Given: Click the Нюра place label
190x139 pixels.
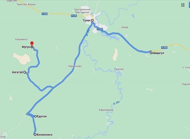Looking at the screenshot, I should (x=125, y=27).
